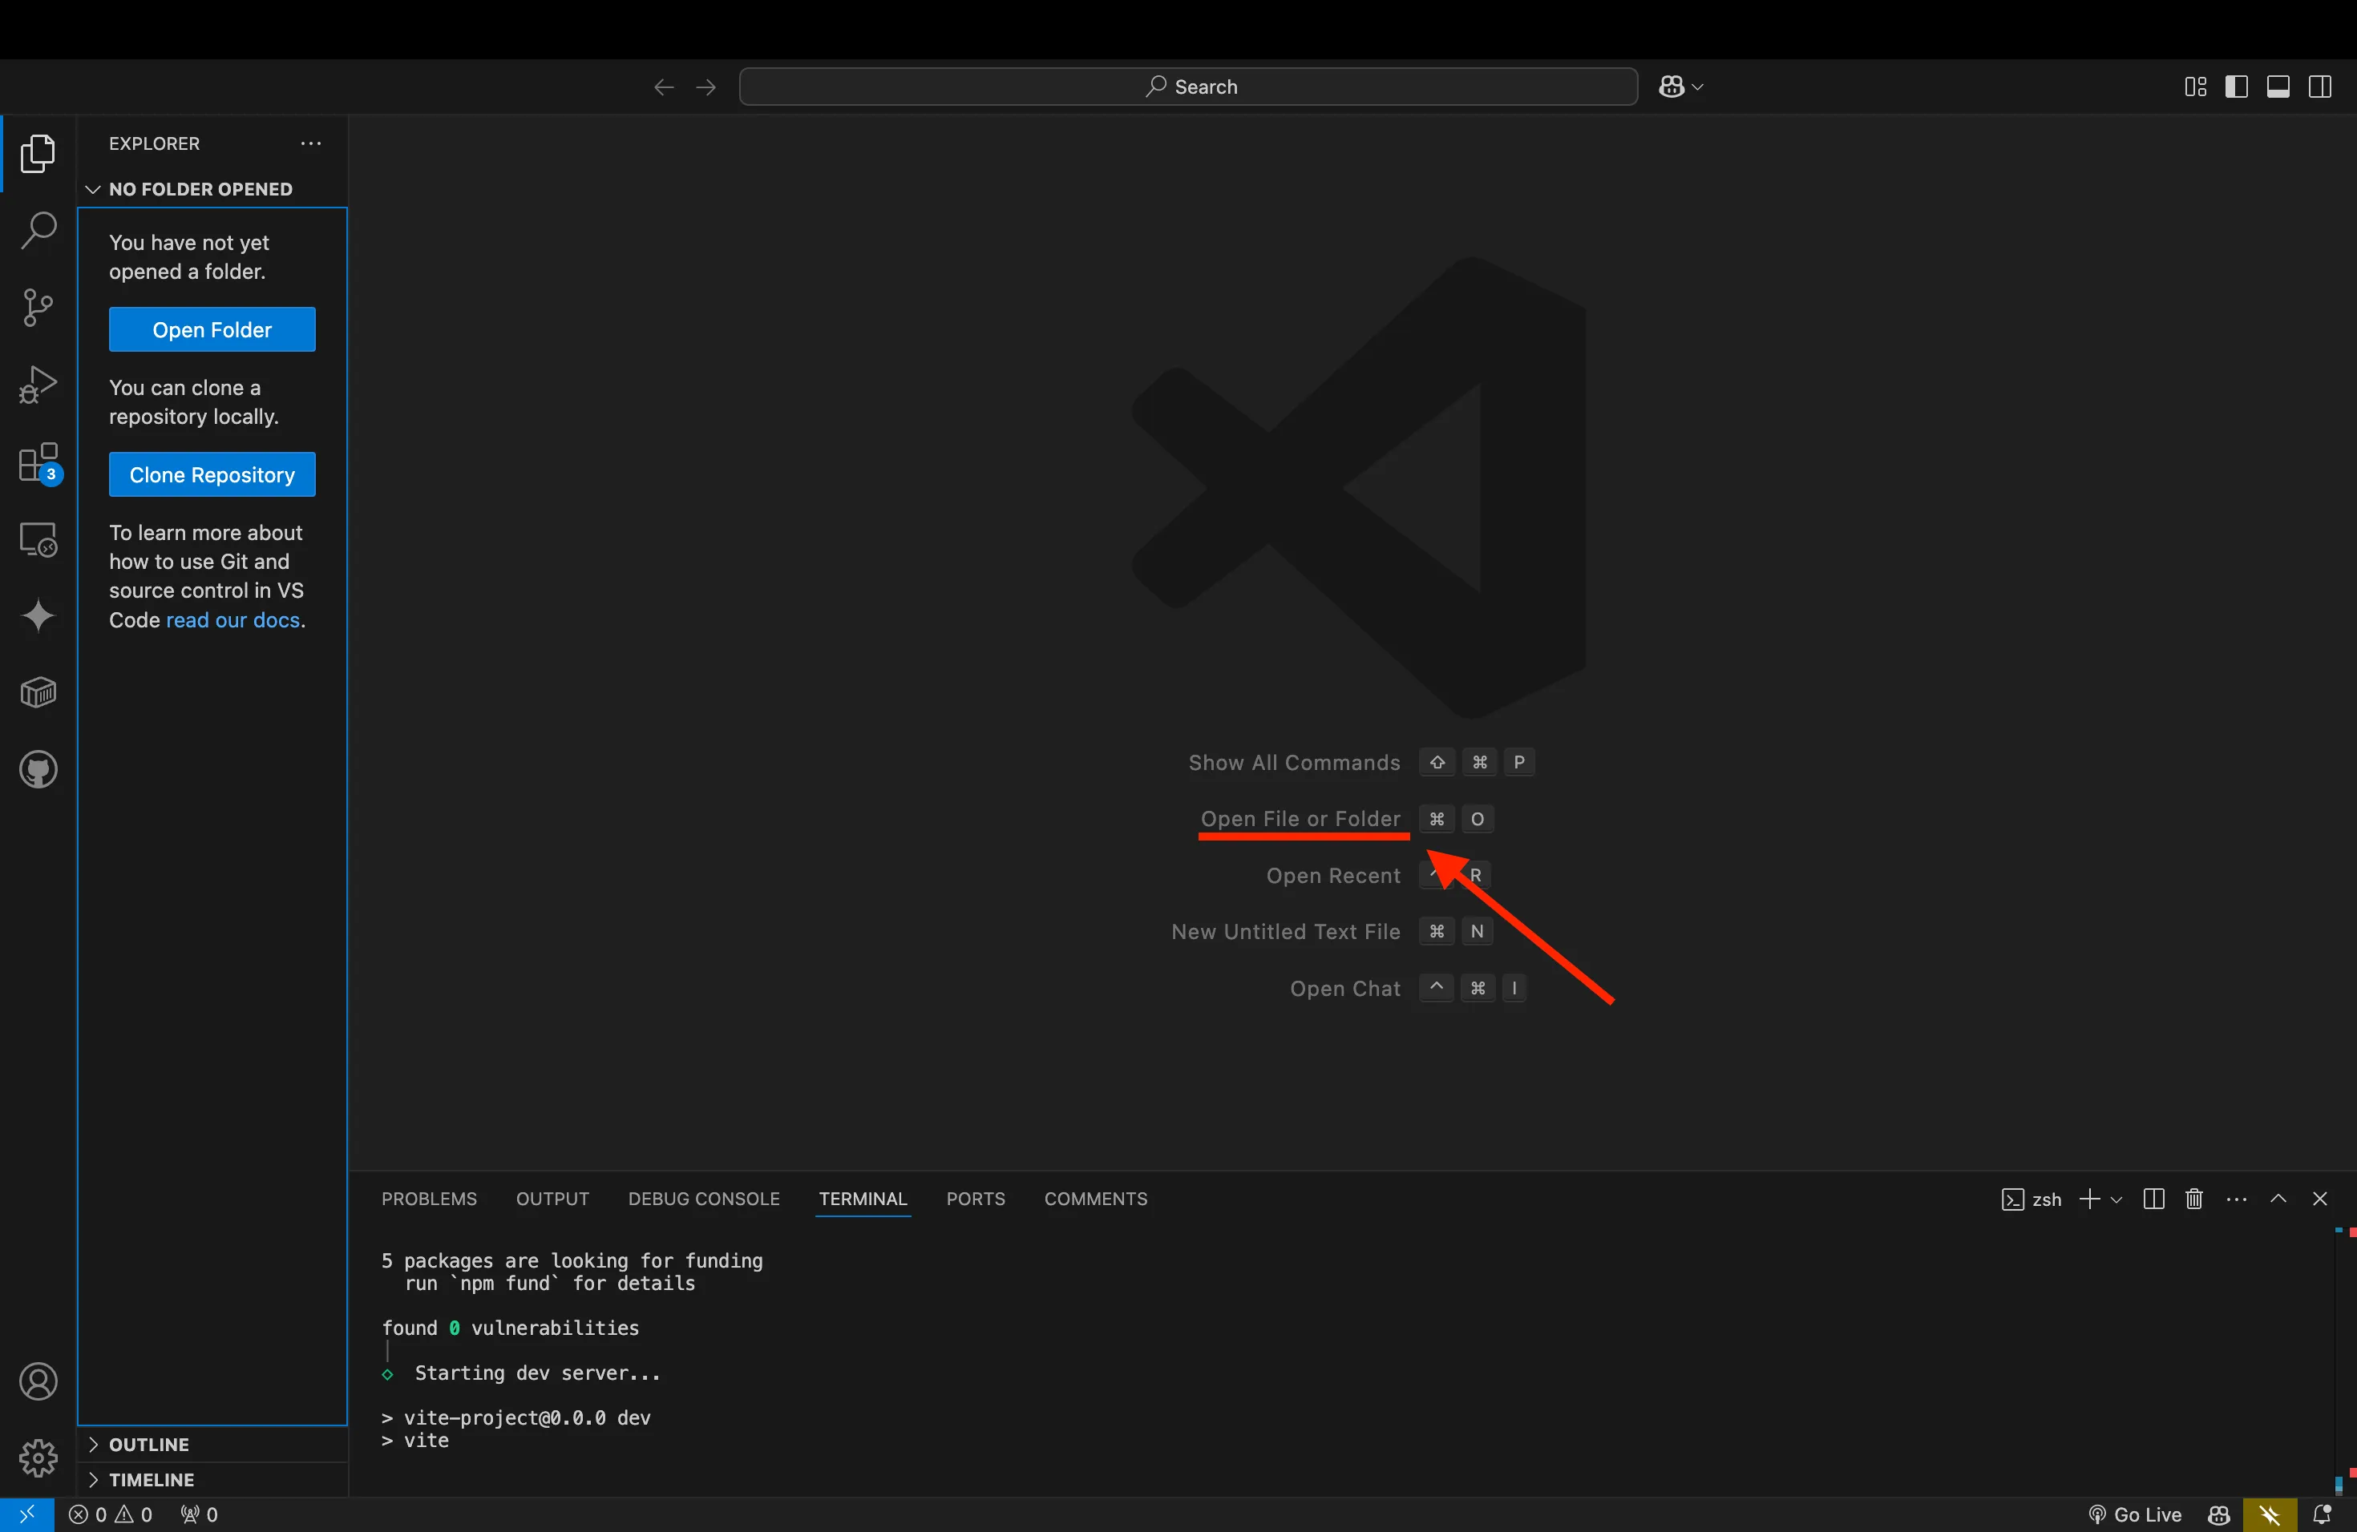Switch to the DEBUG CONSOLE tab
Image resolution: width=2357 pixels, height=1532 pixels.
[703, 1199]
